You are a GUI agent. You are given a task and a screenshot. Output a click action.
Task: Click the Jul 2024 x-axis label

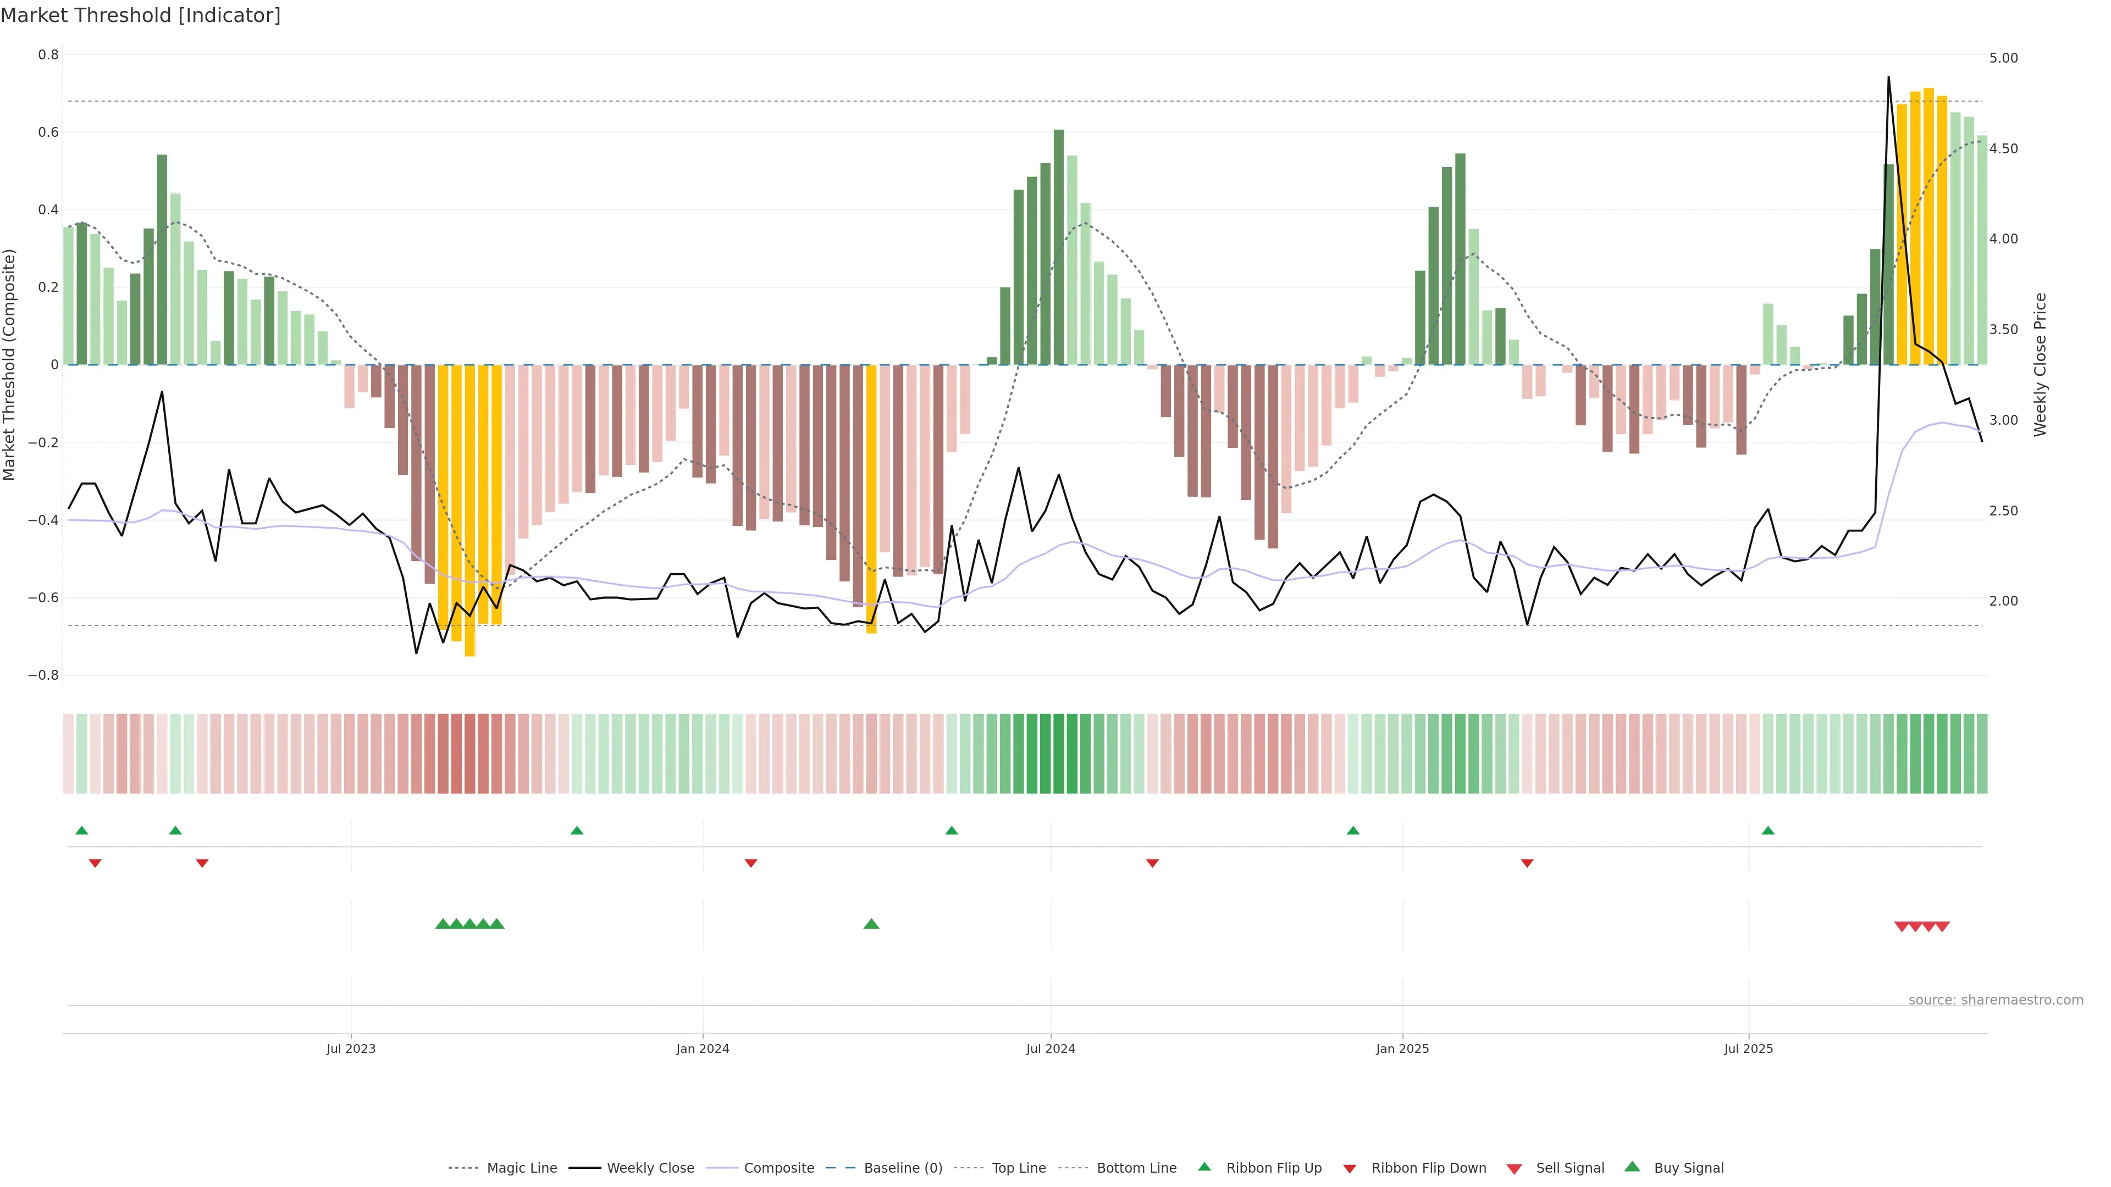[x=1051, y=1049]
